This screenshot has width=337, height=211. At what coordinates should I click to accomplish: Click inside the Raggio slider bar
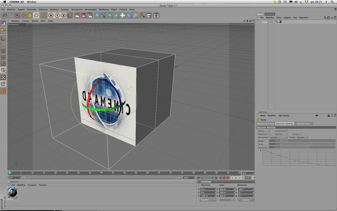pos(308,141)
